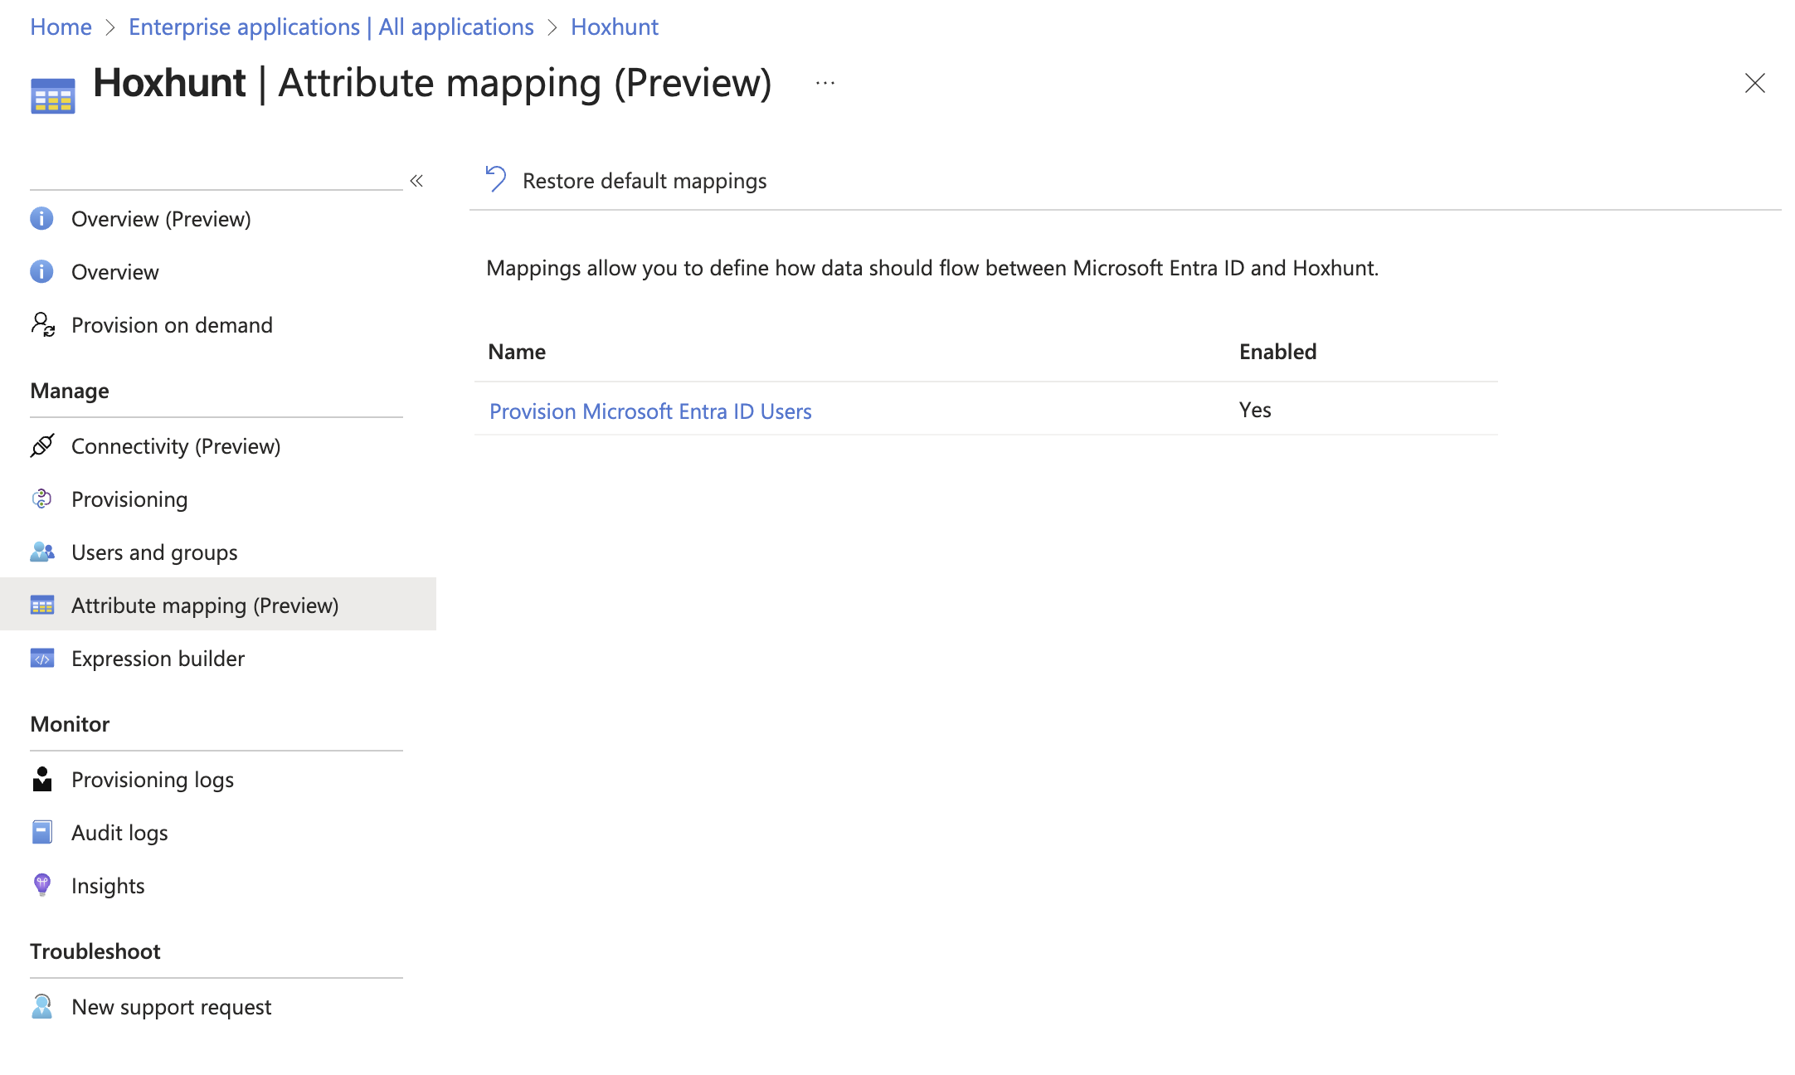Click the Restore default mappings undo icon

(496, 179)
